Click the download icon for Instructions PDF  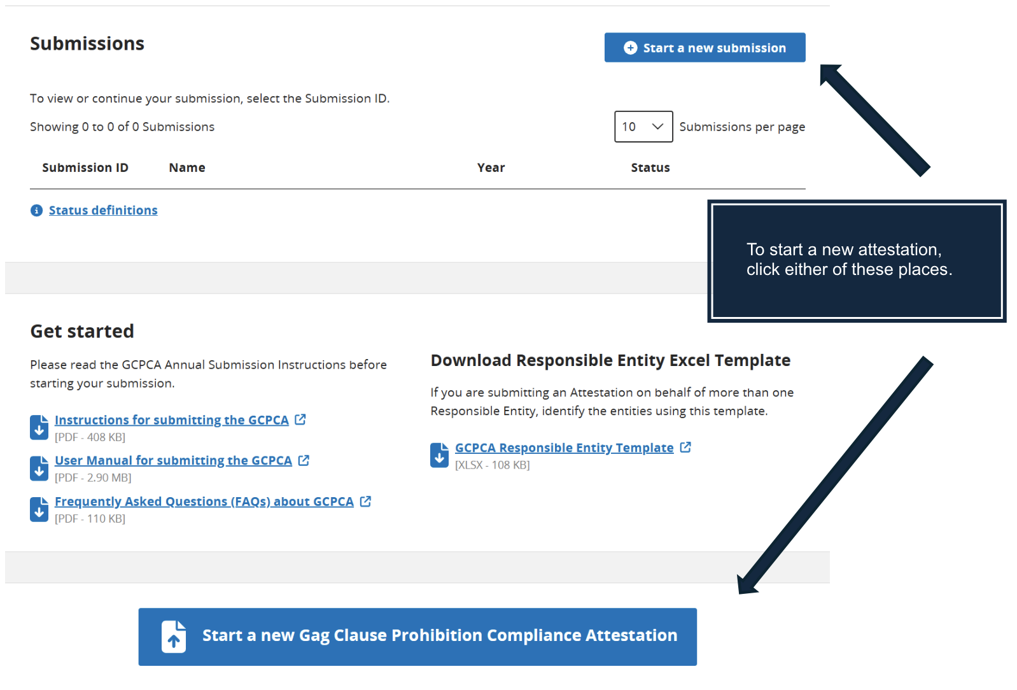coord(39,427)
